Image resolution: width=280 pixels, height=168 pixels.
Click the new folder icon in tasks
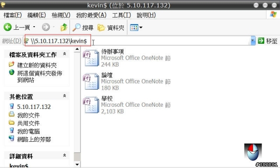(x=12, y=64)
